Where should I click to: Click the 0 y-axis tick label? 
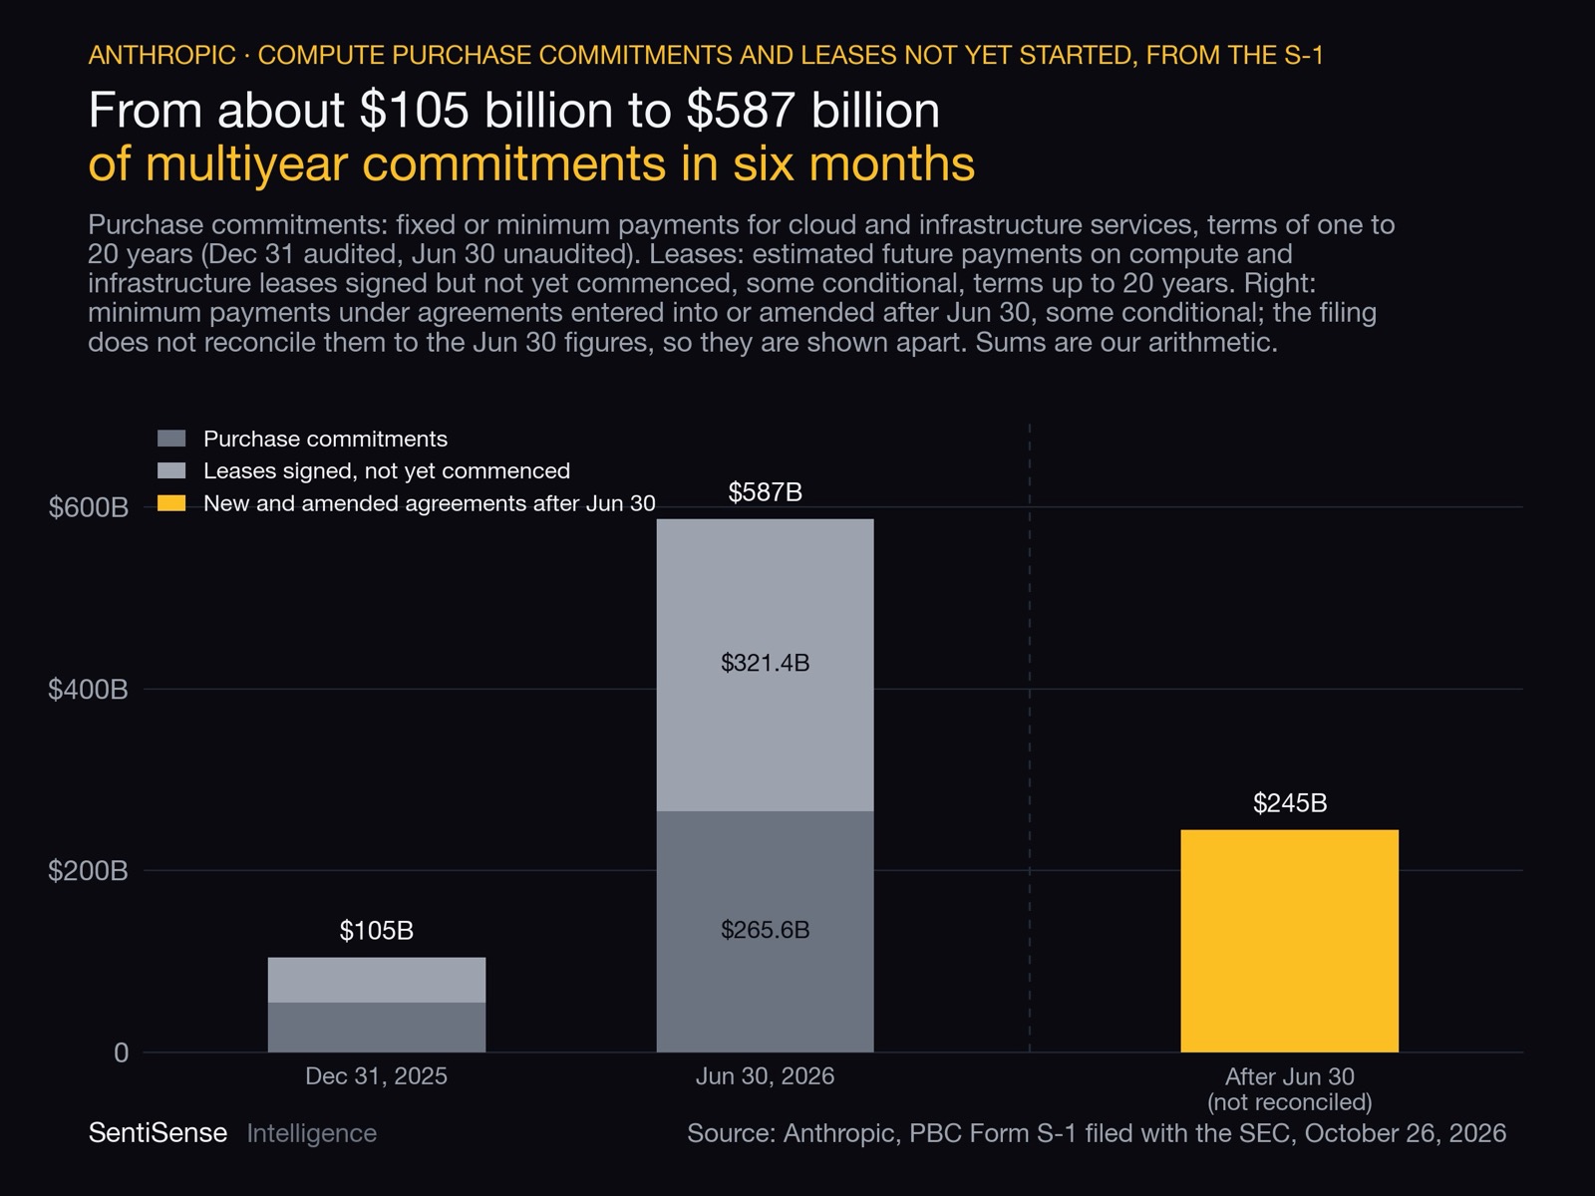[x=122, y=1052]
